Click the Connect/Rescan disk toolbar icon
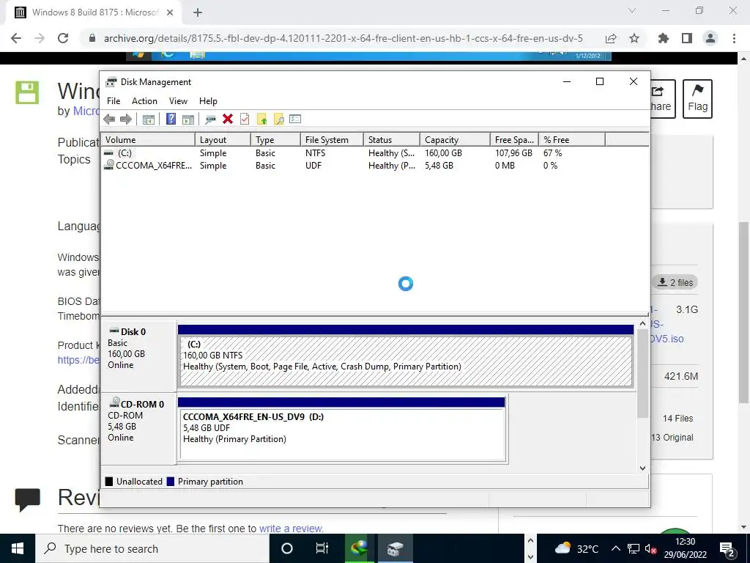This screenshot has width=750, height=563. (x=210, y=119)
